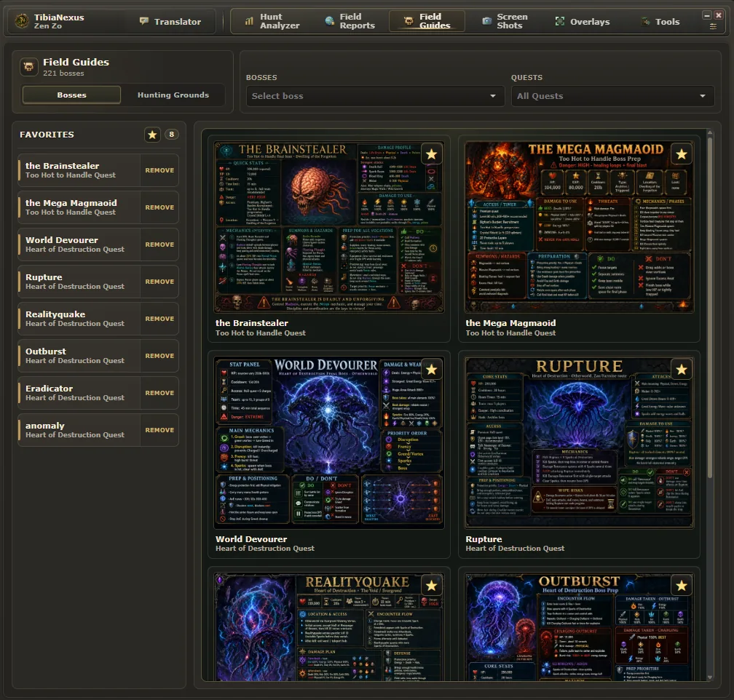Screen dimensions: 734x700
Task: Select the Mega Magmaoid in favorites list
Action: coord(79,207)
